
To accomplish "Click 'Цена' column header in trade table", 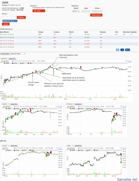I will [86, 32].
